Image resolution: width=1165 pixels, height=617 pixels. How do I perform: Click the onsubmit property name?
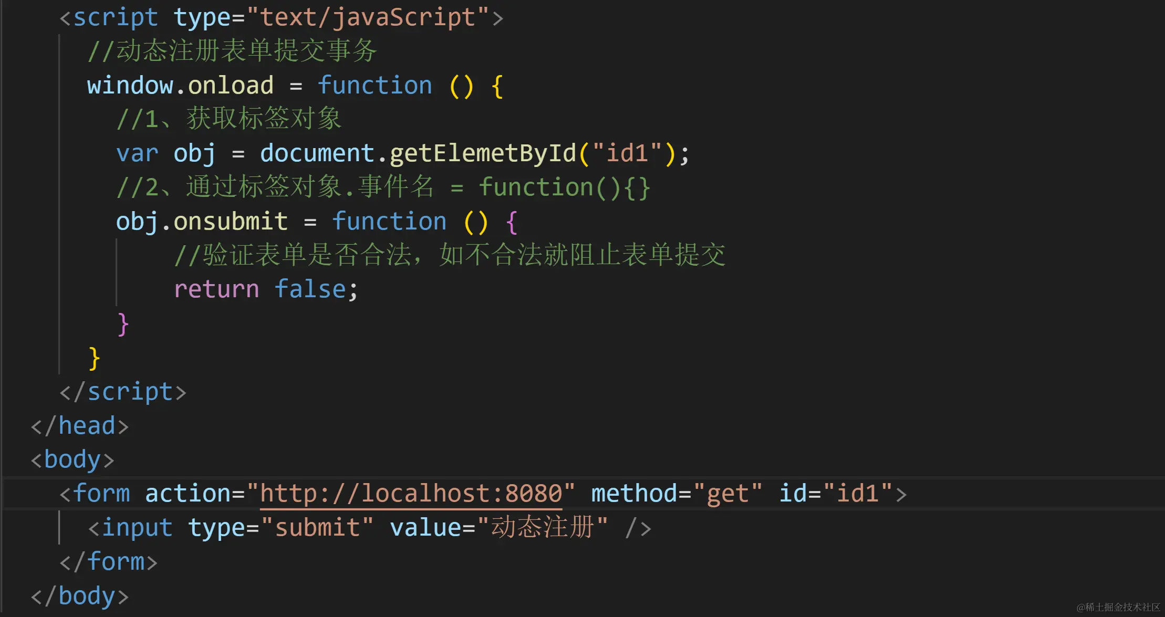coord(231,222)
